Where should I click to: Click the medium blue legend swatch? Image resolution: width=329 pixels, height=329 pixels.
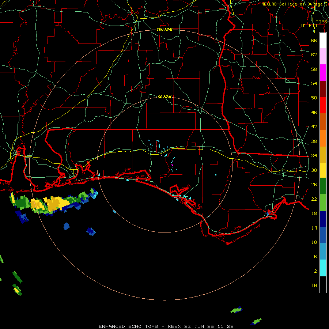[x=323, y=235]
